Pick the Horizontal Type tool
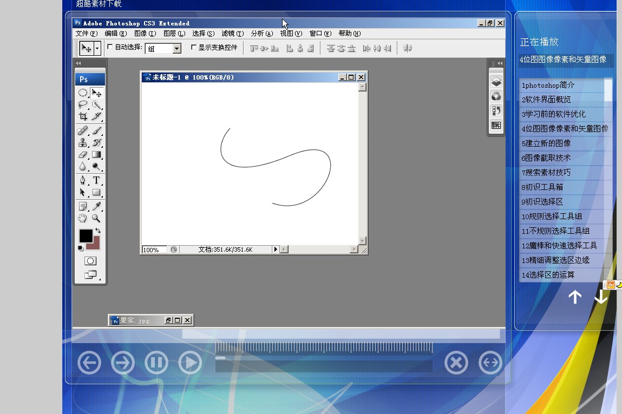The width and height of the screenshot is (622, 414). pos(96,180)
